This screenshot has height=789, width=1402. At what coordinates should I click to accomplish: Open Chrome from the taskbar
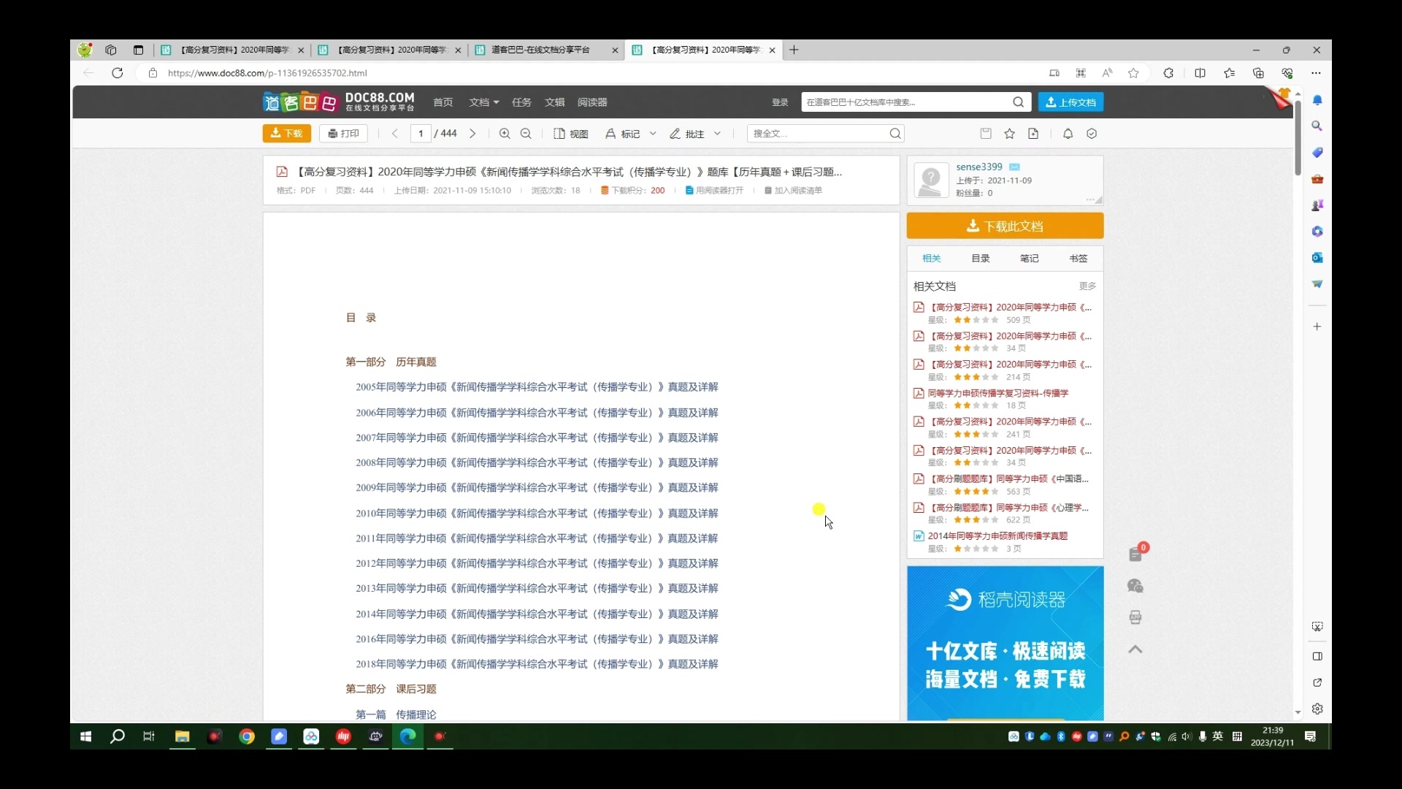[x=247, y=736]
